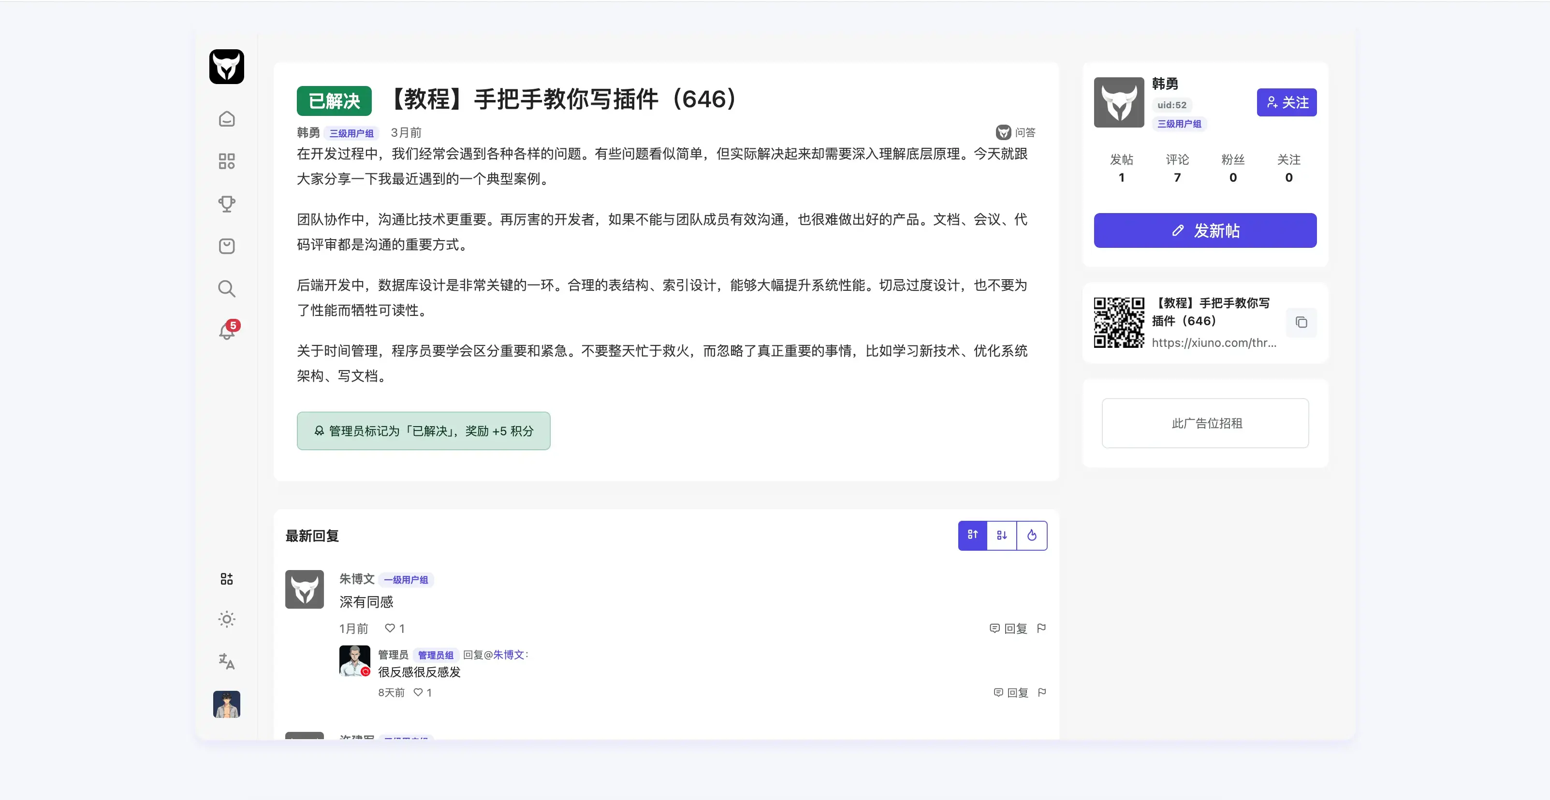Image resolution: width=1550 pixels, height=800 pixels.
Task: Sort replies descending
Action: (1002, 535)
